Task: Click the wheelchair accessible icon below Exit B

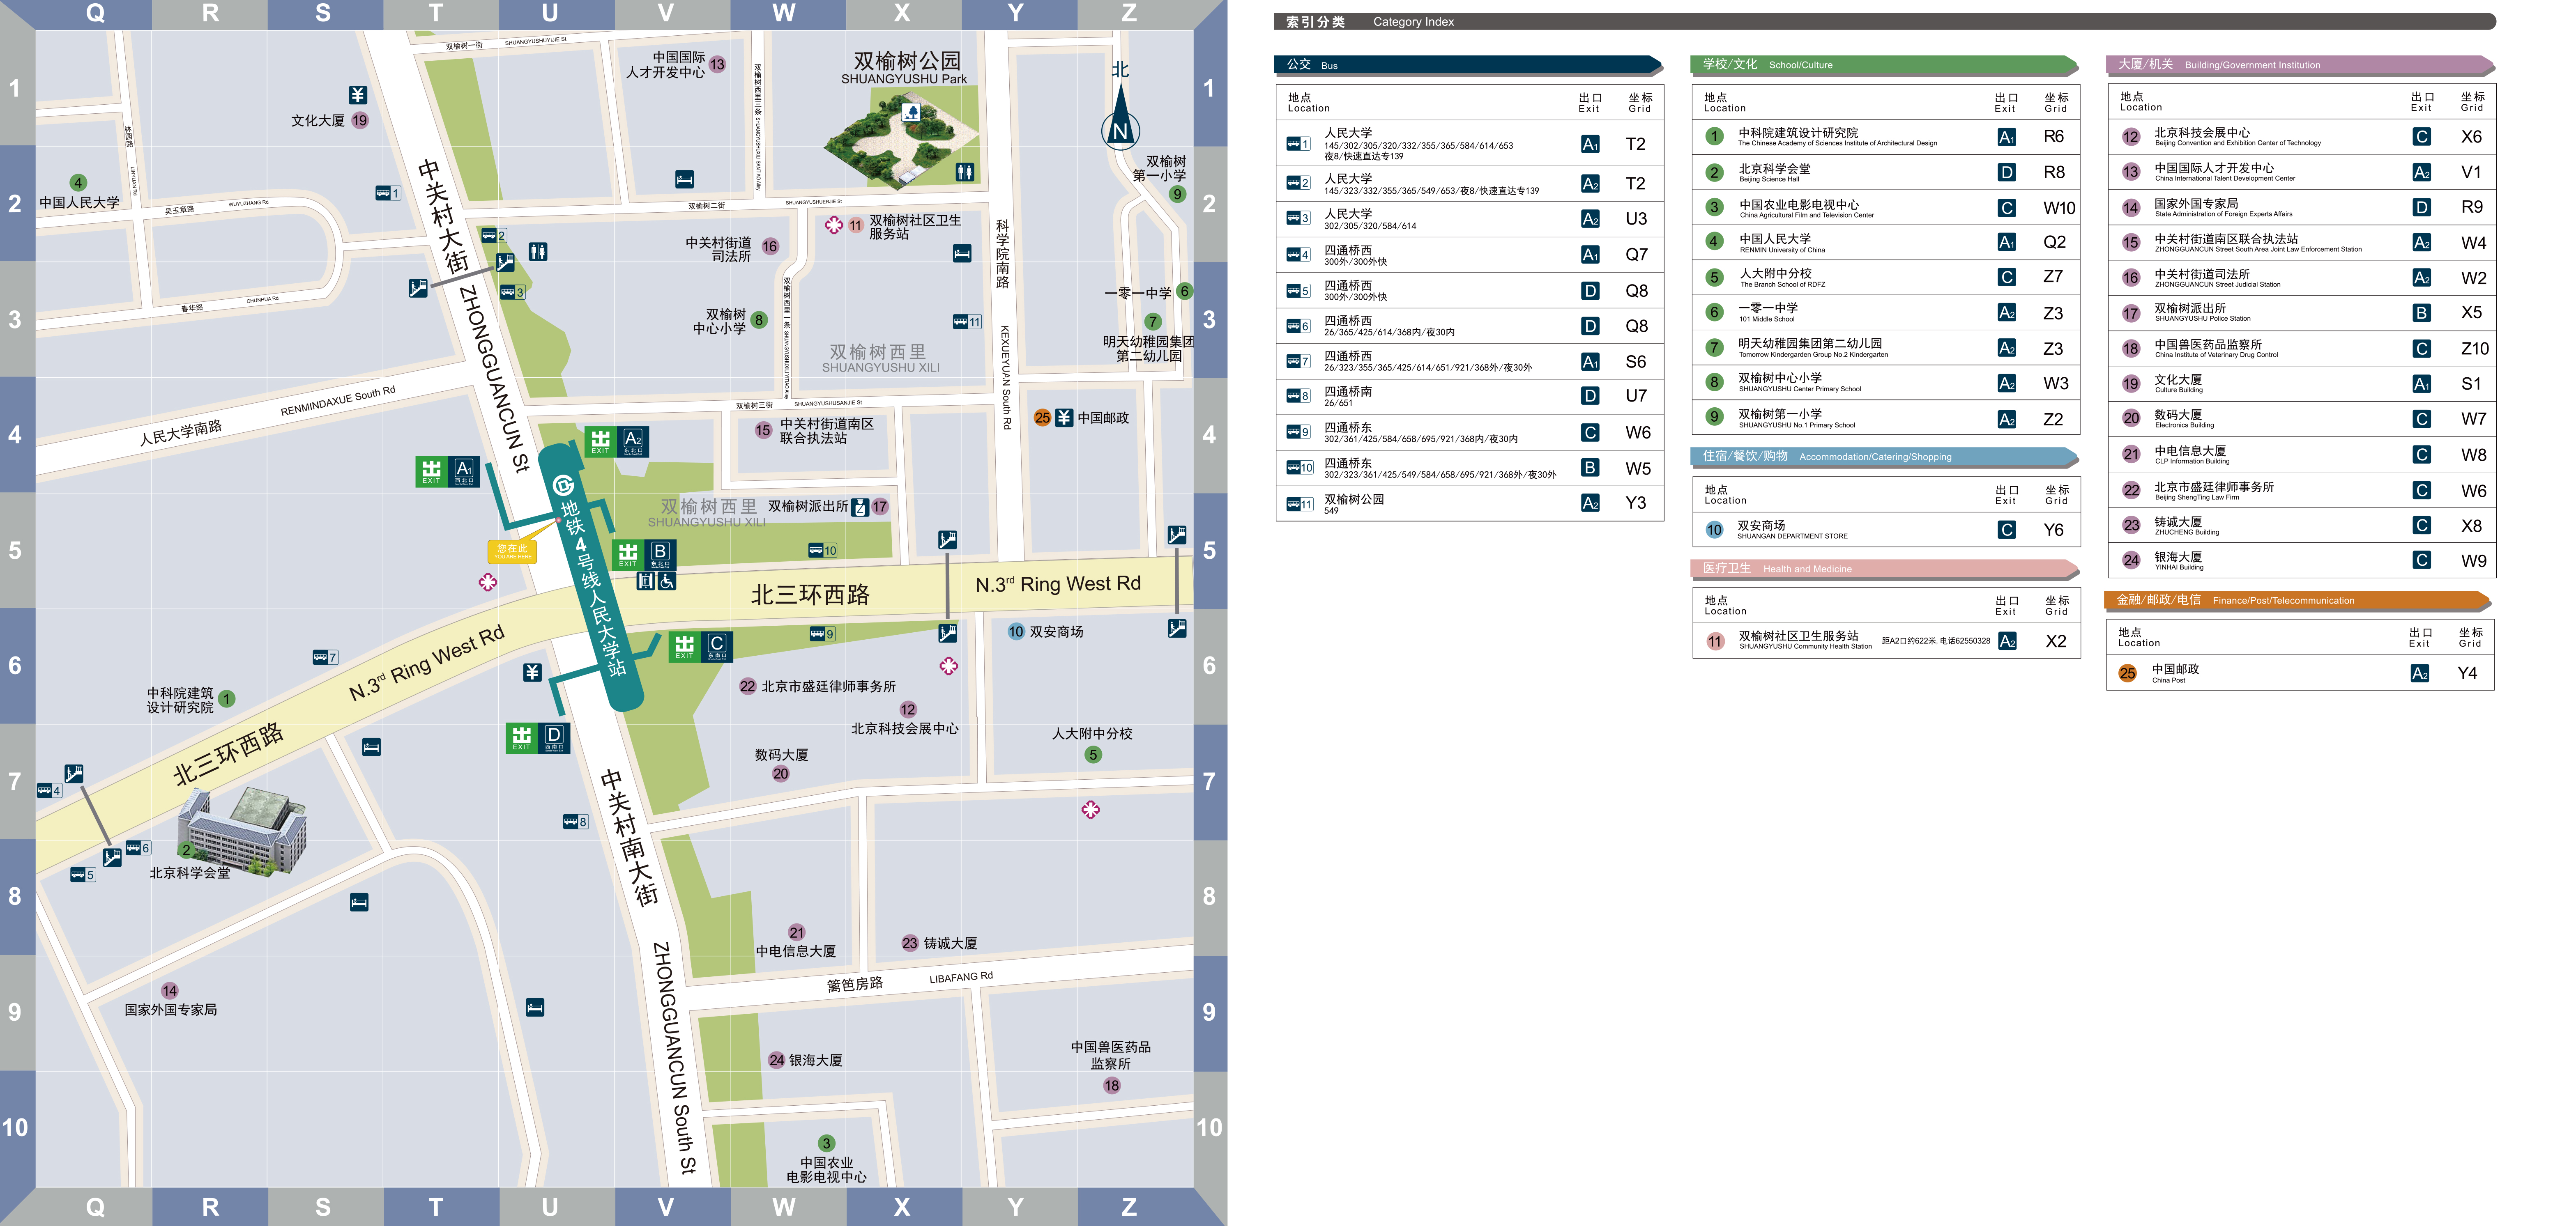Action: point(667,581)
